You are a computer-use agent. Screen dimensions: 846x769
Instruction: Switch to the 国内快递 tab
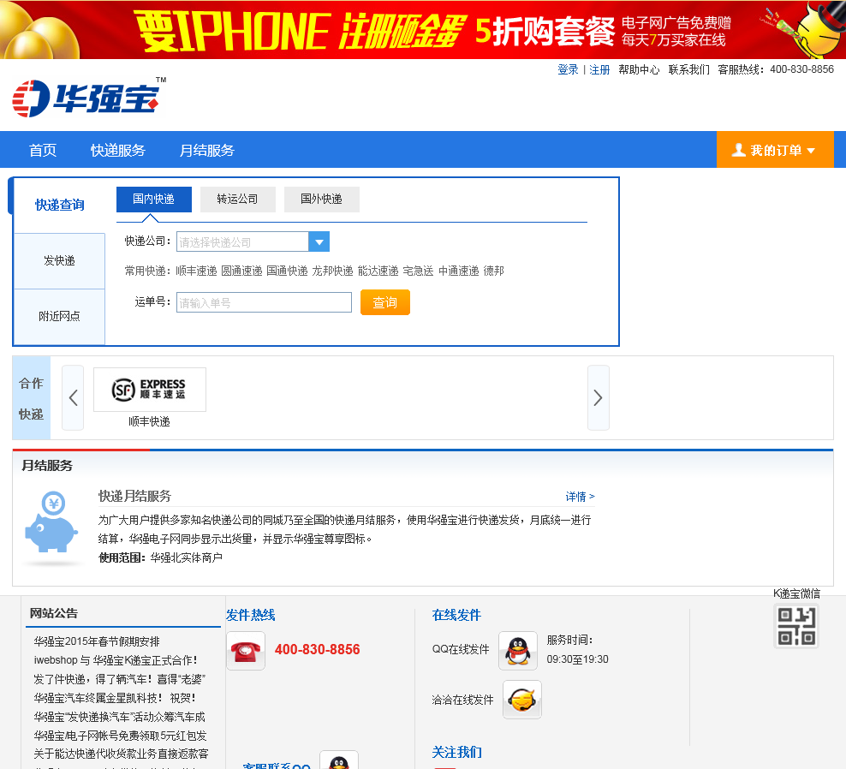tap(154, 200)
